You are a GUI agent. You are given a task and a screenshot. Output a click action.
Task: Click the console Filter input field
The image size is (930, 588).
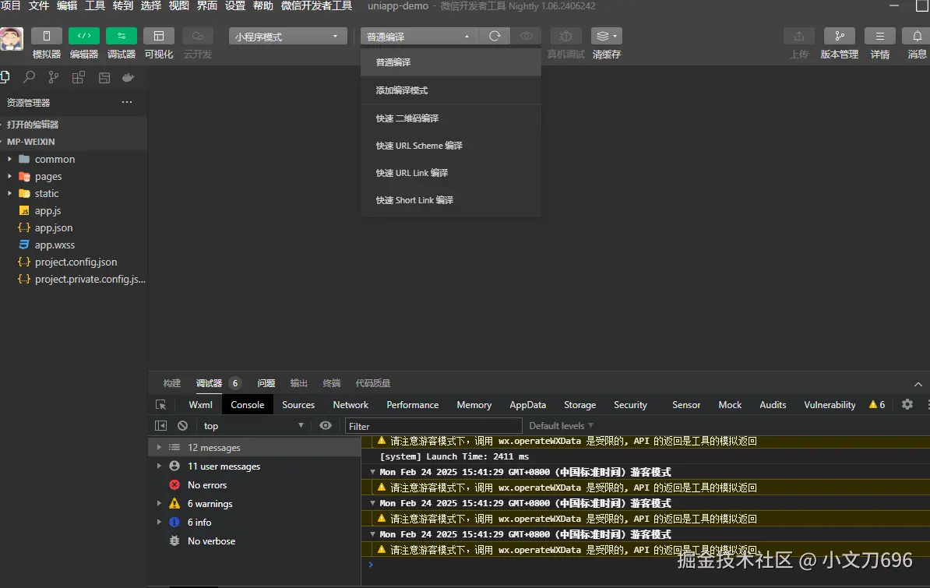coord(434,426)
